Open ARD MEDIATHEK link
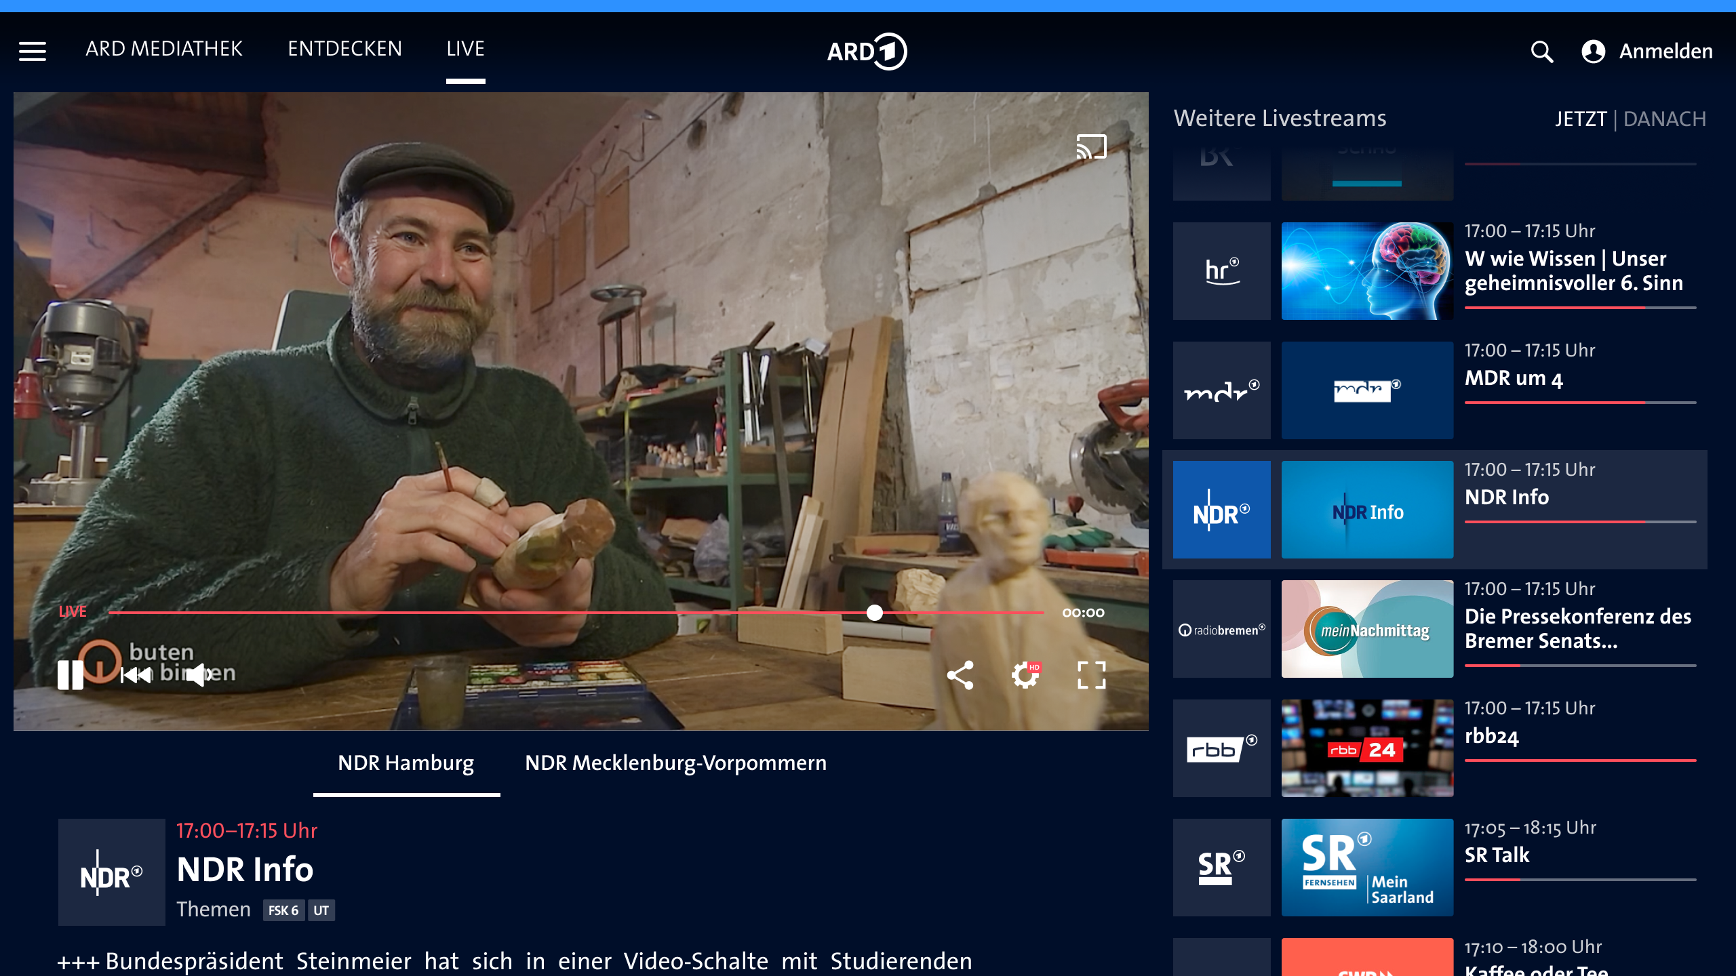Image resolution: width=1736 pixels, height=976 pixels. pyautogui.click(x=163, y=49)
